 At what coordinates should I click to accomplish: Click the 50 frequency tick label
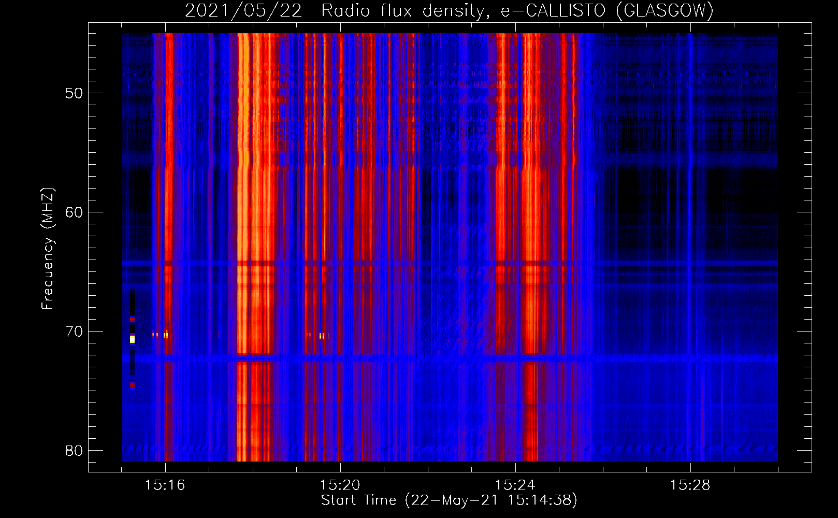coord(74,93)
